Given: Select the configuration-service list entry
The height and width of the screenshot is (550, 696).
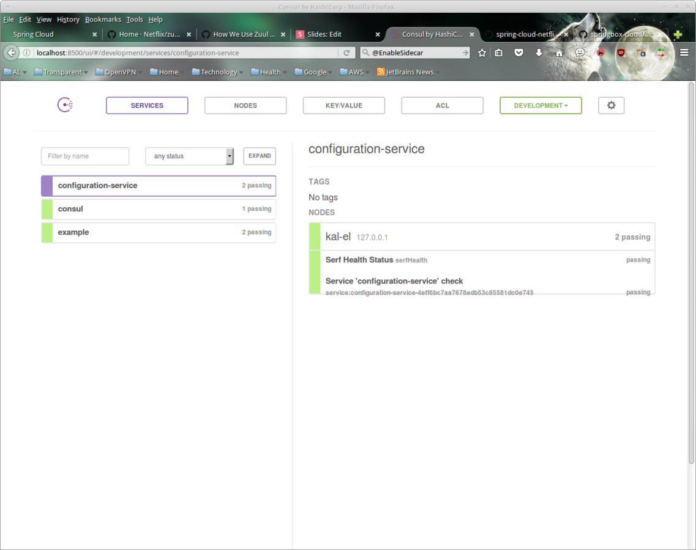Looking at the screenshot, I should pos(159,186).
